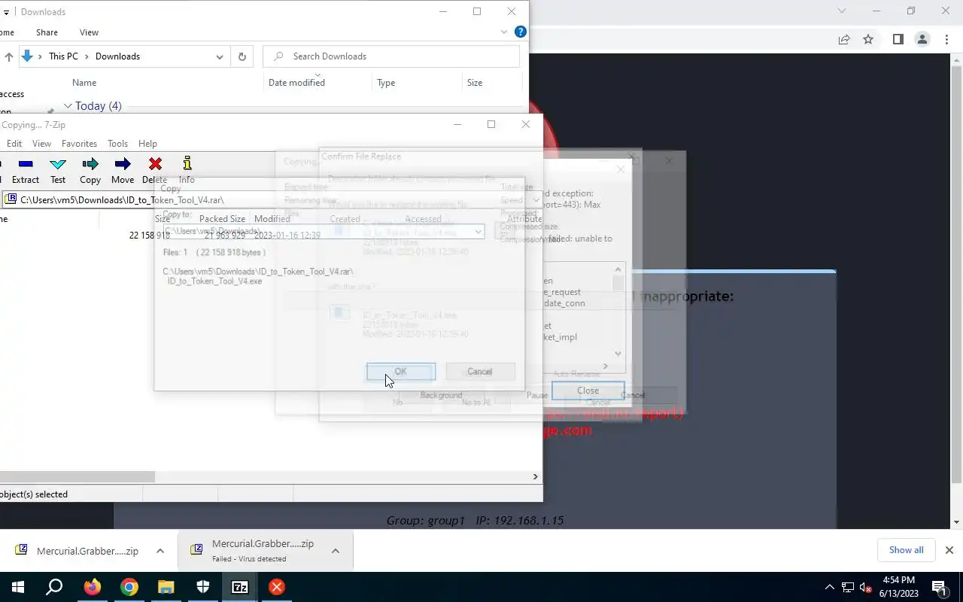Open Firefox from the taskbar
Screen dimensions: 963x602
click(x=93, y=587)
